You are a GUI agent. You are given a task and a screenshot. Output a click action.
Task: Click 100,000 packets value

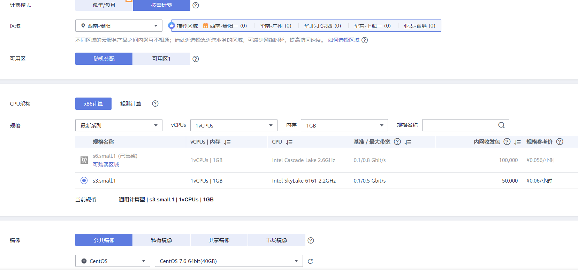[508, 160]
